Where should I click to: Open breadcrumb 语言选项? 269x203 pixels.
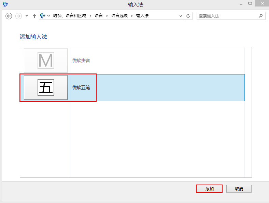pyautogui.click(x=119, y=16)
